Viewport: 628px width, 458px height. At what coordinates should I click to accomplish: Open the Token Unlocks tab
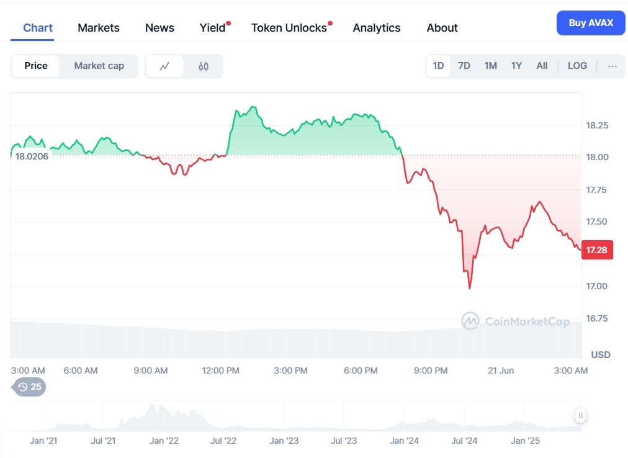tap(289, 28)
